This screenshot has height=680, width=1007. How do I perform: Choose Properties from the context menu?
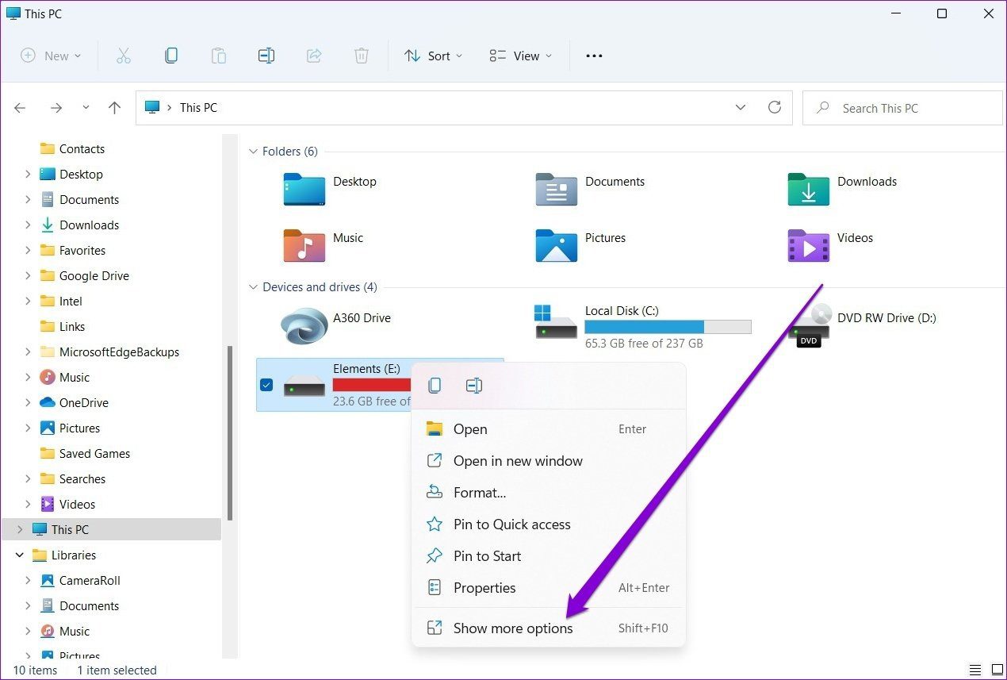click(549, 588)
